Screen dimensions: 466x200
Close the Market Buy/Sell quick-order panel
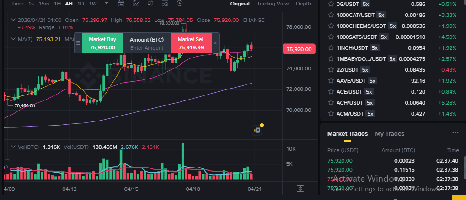click(x=215, y=43)
